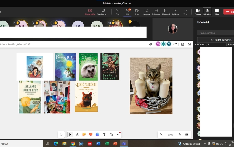Choose the Select arrow tool
234x147 pixels.
[70, 135]
